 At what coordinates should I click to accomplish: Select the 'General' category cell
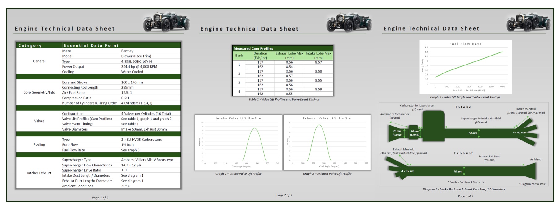pos(39,61)
